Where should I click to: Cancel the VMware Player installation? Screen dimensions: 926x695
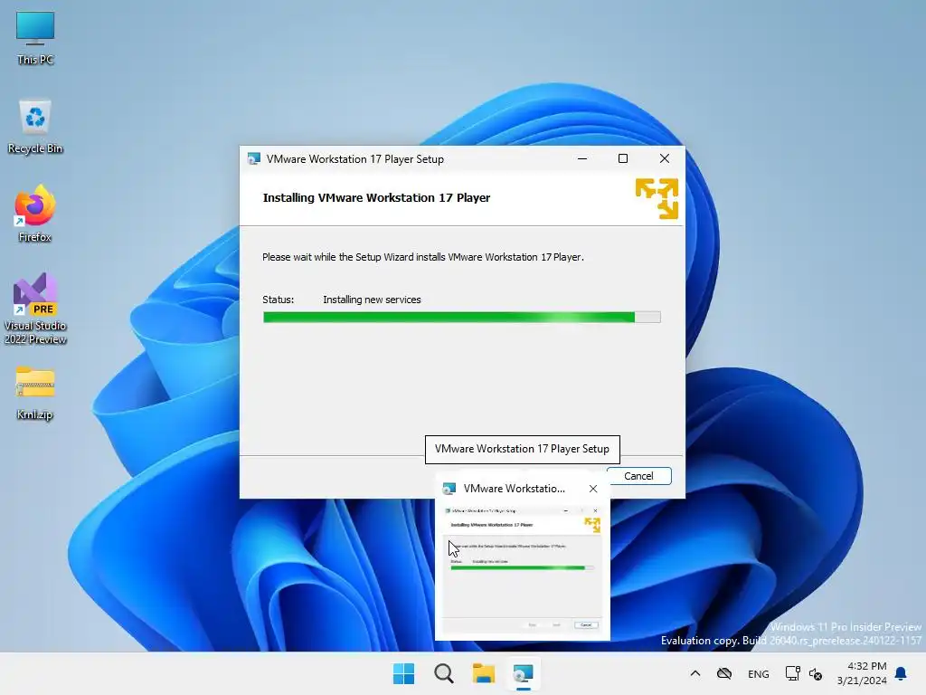tap(639, 476)
